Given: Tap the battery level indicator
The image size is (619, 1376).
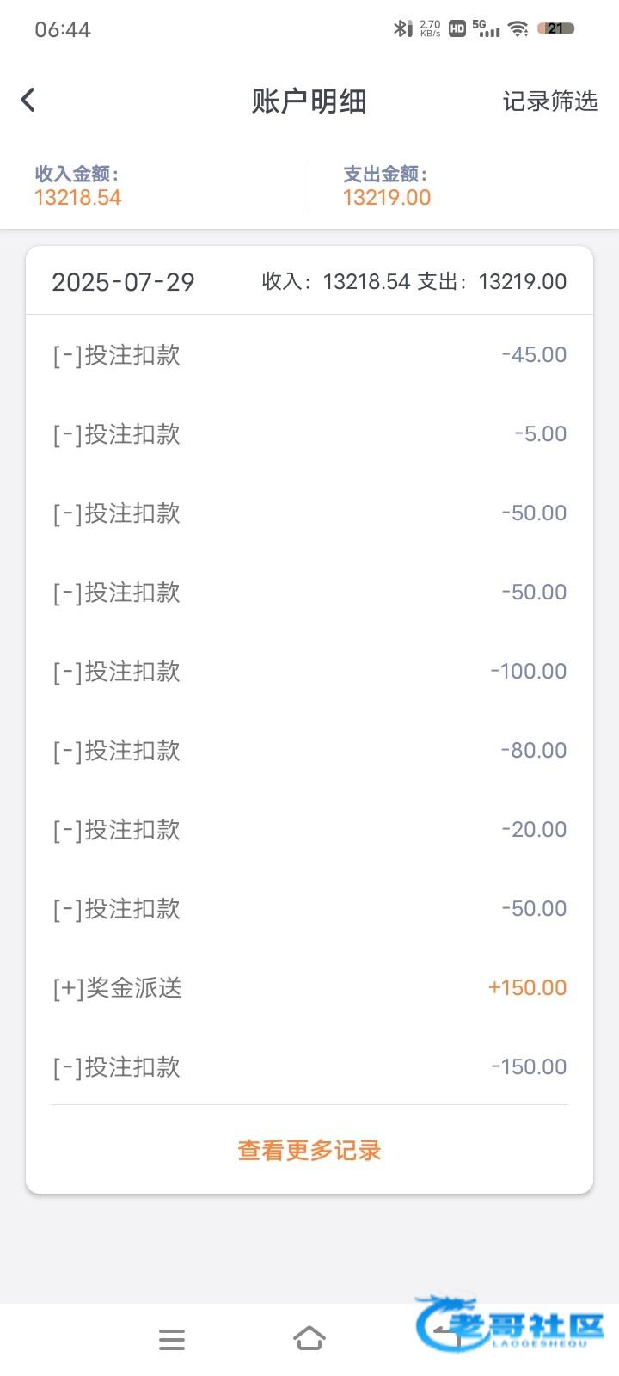Looking at the screenshot, I should [555, 28].
